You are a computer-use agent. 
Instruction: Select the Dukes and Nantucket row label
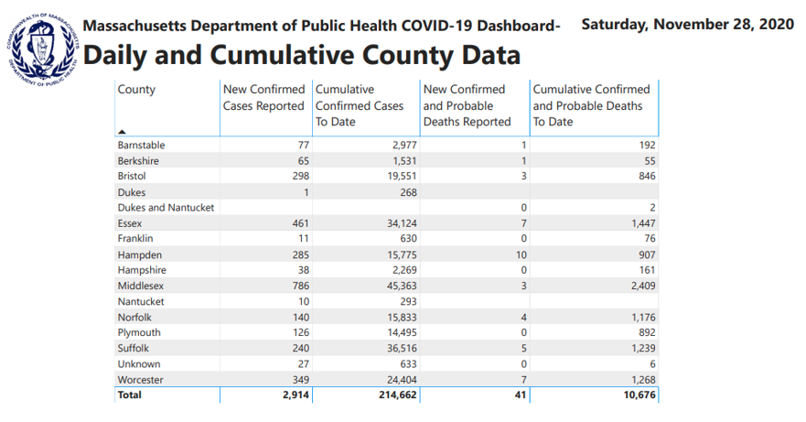[x=166, y=208]
